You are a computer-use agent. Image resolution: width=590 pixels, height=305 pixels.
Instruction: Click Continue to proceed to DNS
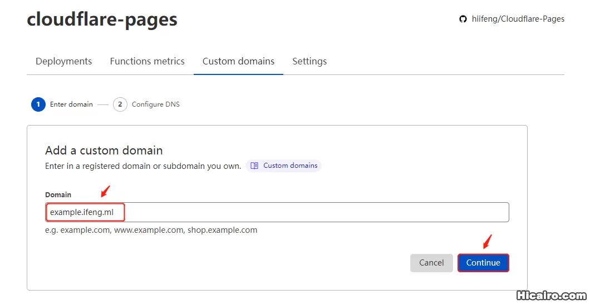click(x=483, y=263)
